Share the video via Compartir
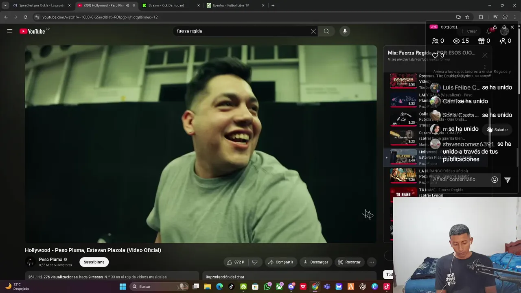521x293 pixels. click(280, 262)
